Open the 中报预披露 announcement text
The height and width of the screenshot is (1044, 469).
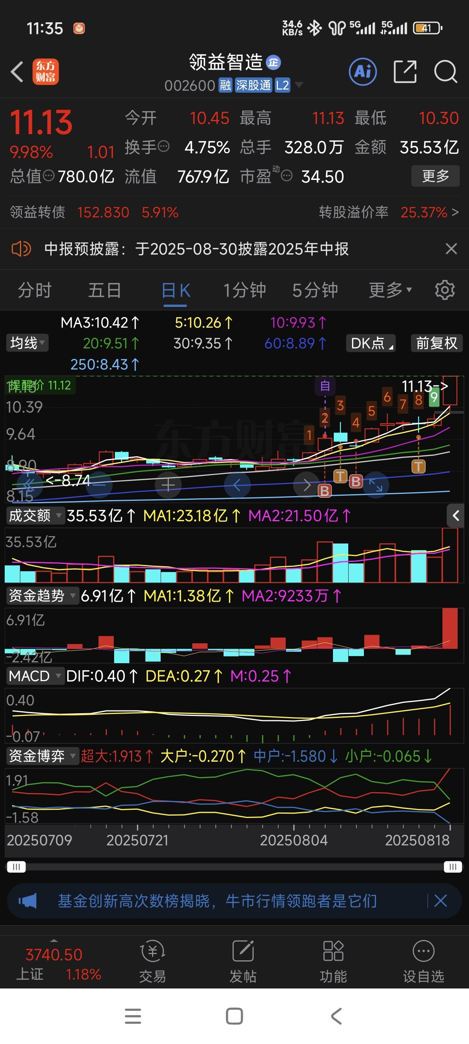(x=197, y=249)
